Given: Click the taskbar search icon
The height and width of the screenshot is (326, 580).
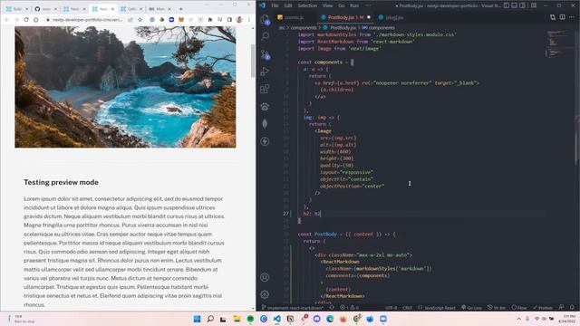Looking at the screenshot, I should click(210, 319).
